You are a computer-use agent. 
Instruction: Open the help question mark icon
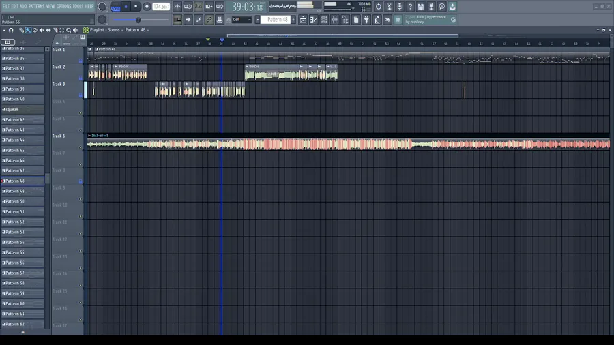point(410,7)
